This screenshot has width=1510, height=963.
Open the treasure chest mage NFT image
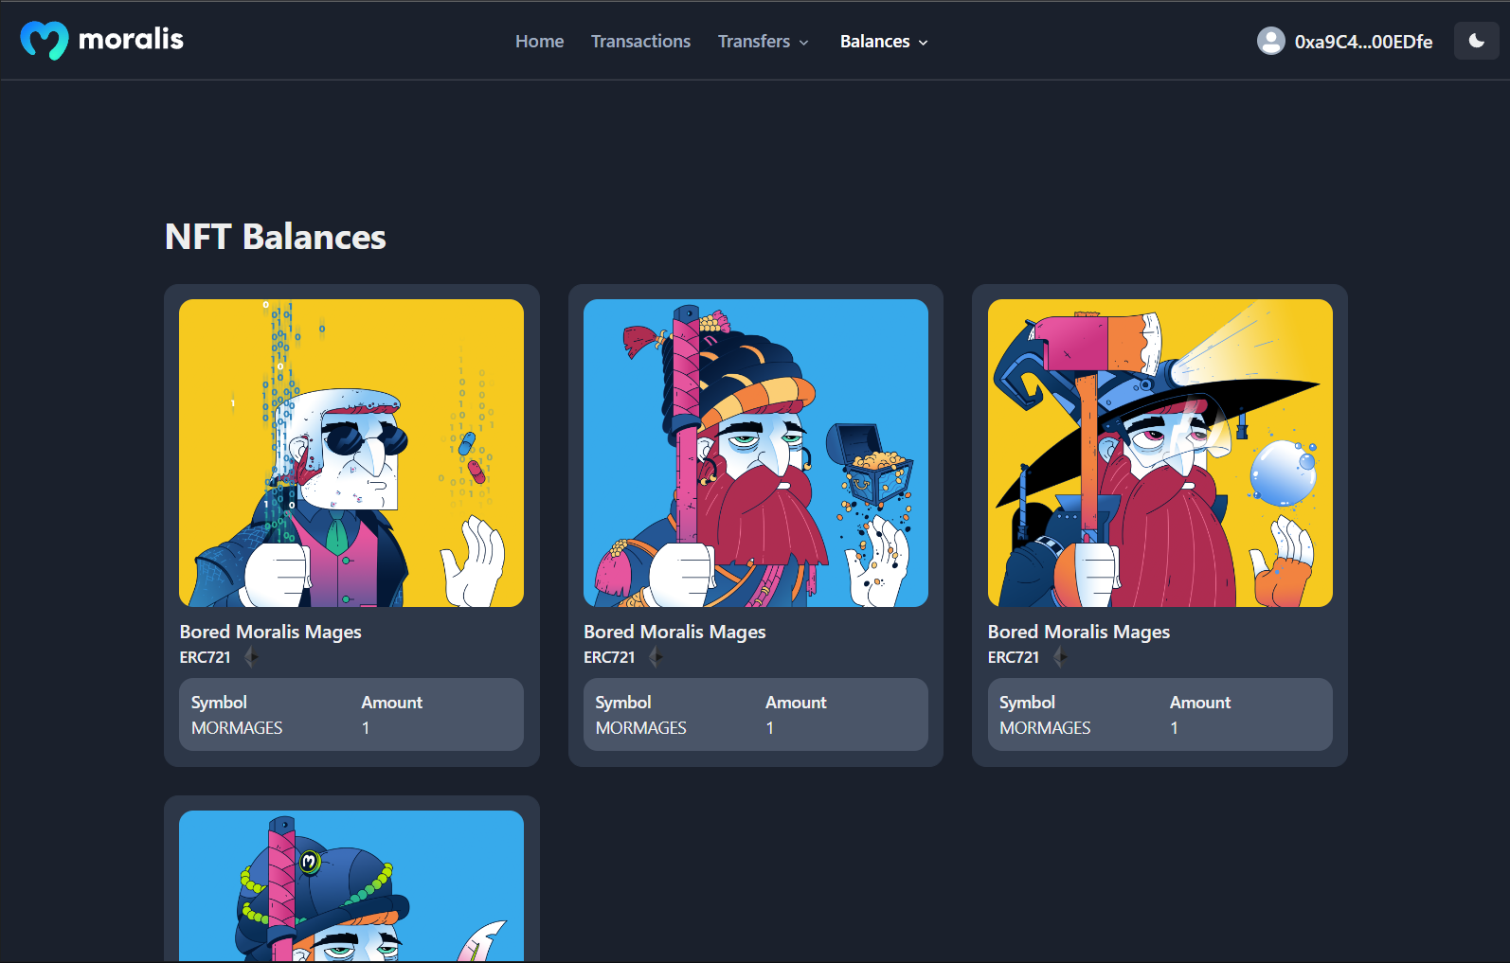coord(756,453)
